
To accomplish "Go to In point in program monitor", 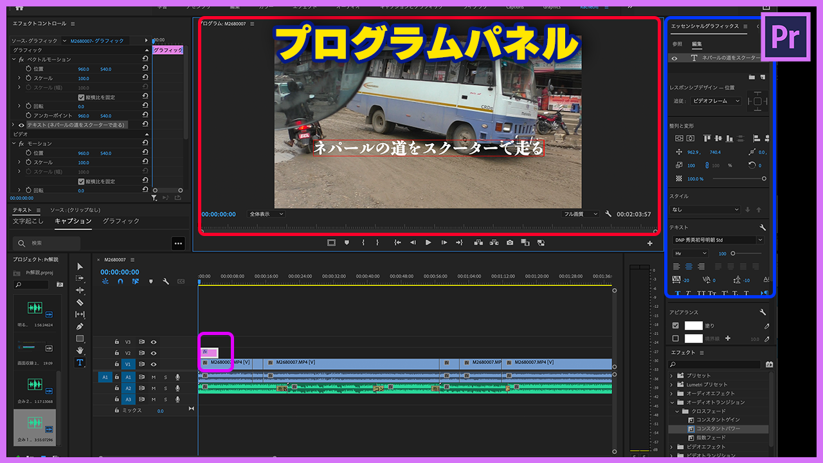I will pyautogui.click(x=397, y=242).
